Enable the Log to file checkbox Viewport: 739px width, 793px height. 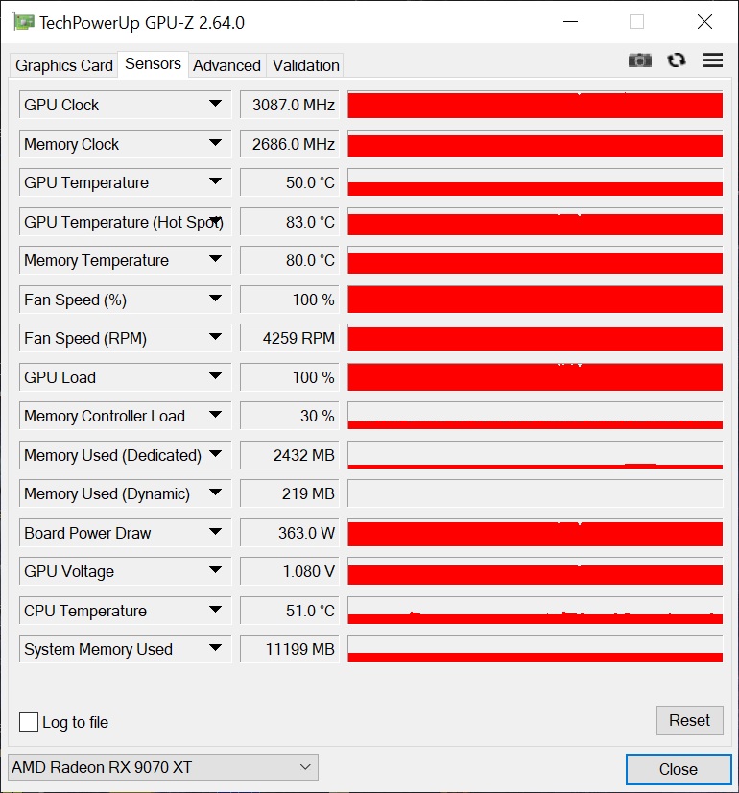[x=29, y=722]
